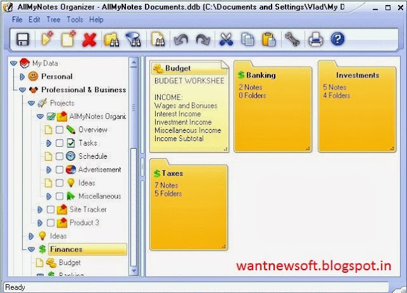
Task: Click the Advertisement pie chart icon
Action: 71,170
